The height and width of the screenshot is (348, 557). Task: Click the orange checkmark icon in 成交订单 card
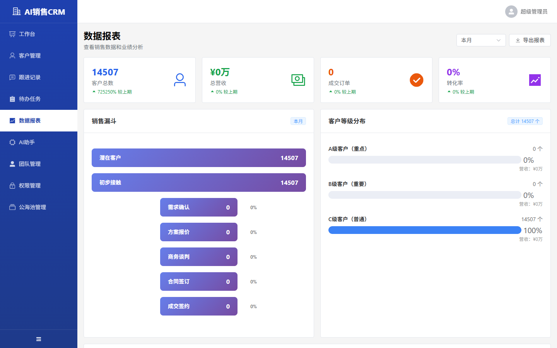click(x=417, y=80)
